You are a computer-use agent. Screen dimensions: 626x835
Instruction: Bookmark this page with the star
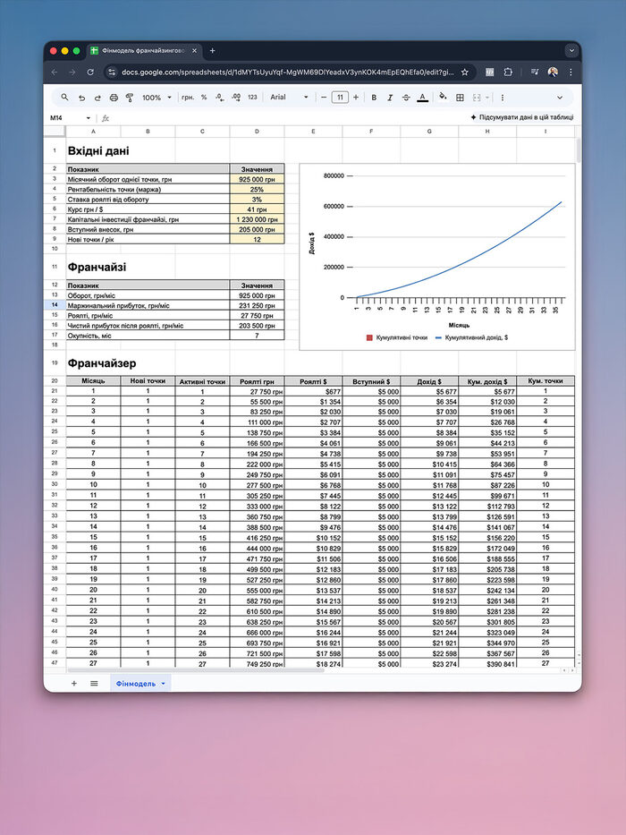465,72
